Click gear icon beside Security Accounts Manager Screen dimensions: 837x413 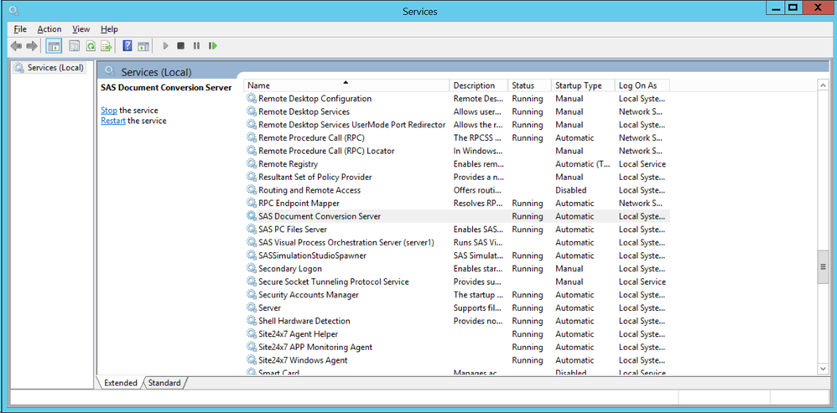pos(251,295)
